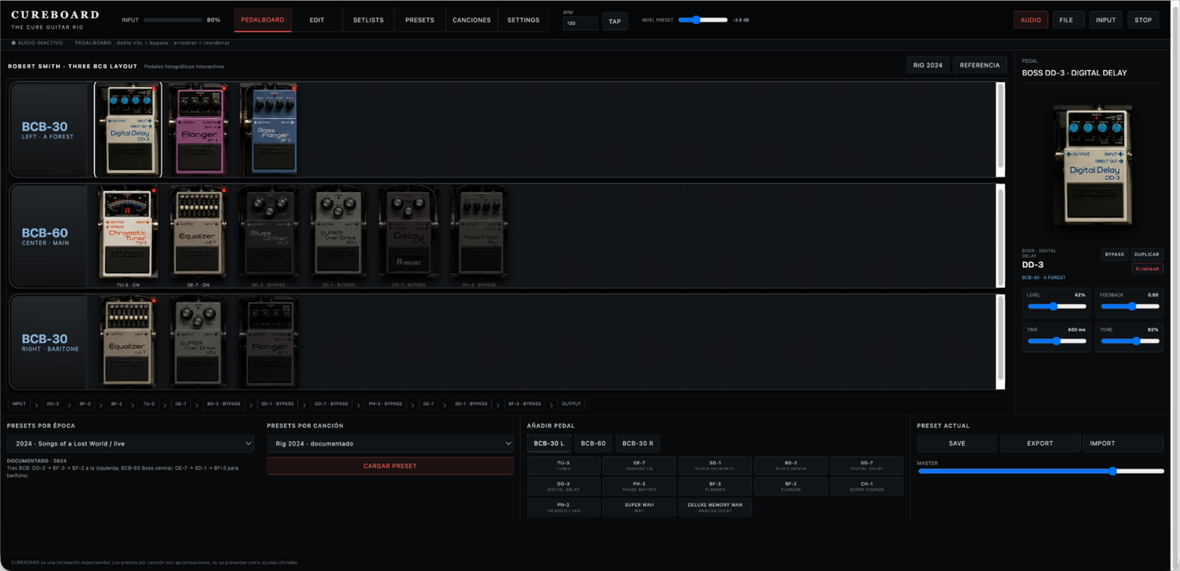Open the CANCIONES tab
The width and height of the screenshot is (1180, 571).
coord(471,20)
